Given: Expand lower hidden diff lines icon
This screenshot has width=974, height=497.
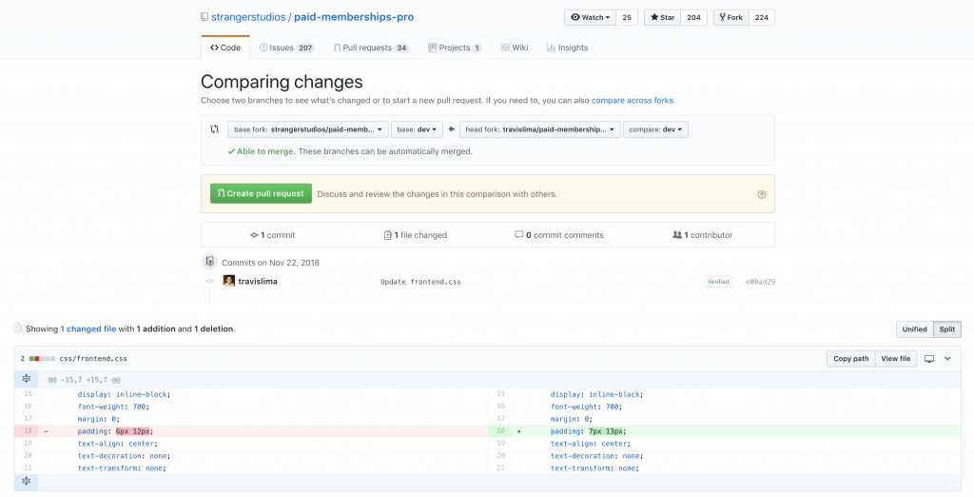Looking at the screenshot, I should pos(26,482).
